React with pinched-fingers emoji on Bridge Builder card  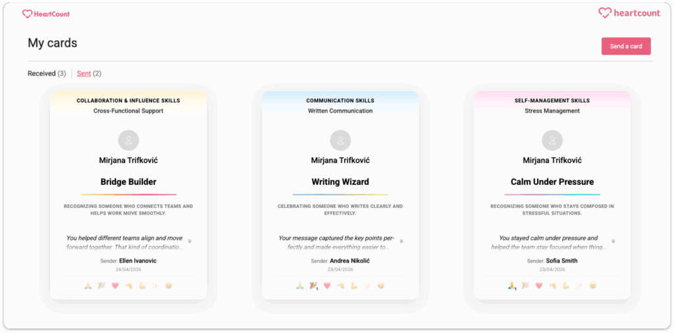coord(128,286)
